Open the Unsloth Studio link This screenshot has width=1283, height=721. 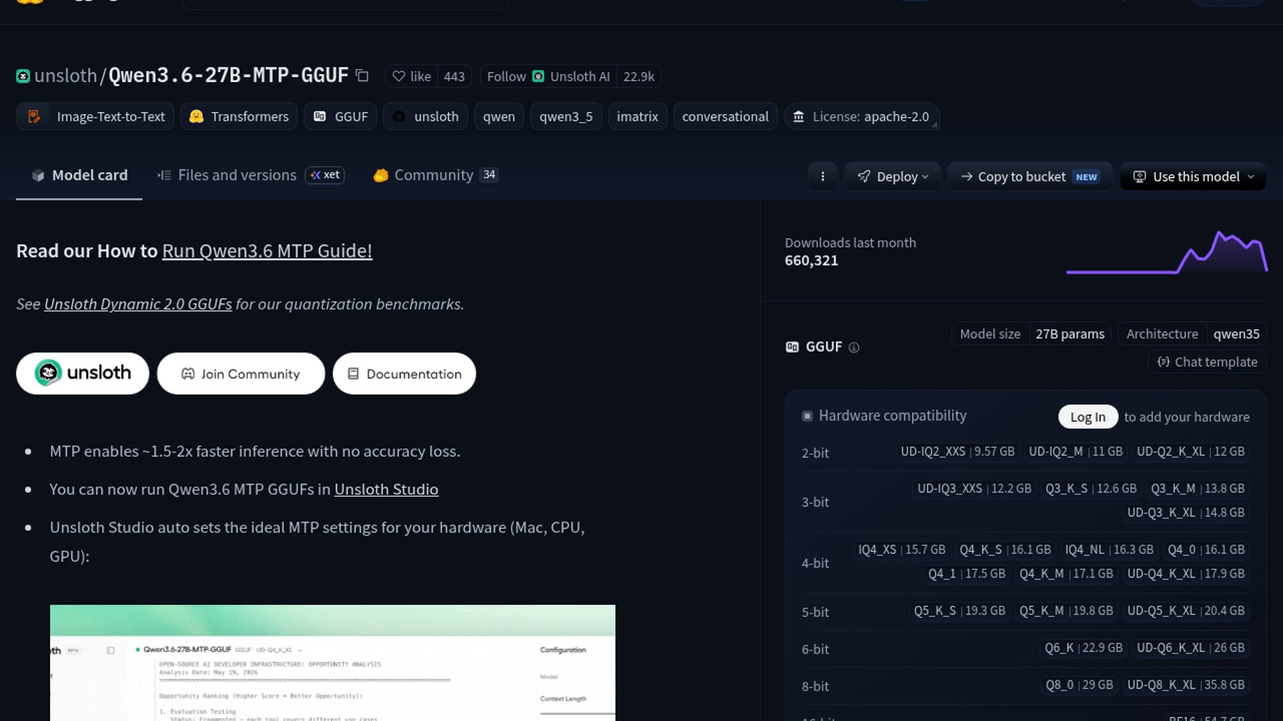[x=386, y=489]
